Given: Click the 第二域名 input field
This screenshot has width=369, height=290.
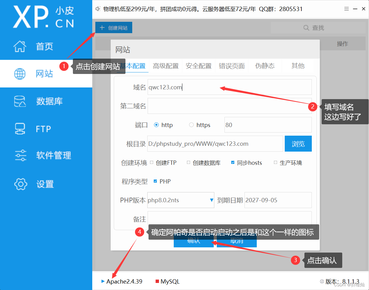Looking at the screenshot, I should [x=230, y=106].
